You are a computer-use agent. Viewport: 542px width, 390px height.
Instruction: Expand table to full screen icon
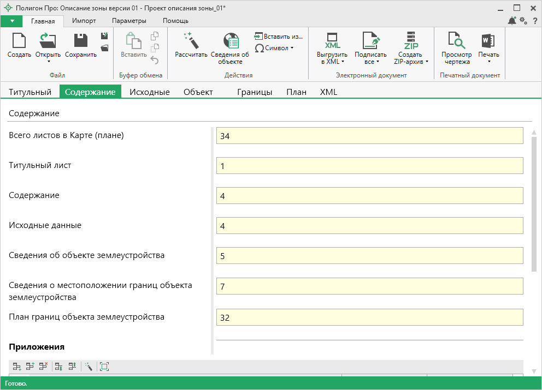(x=104, y=367)
